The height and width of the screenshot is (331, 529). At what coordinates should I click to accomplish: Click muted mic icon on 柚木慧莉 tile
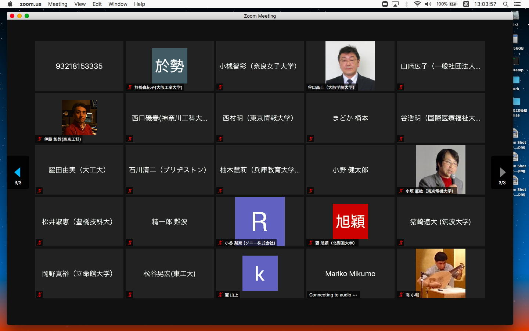[220, 191]
